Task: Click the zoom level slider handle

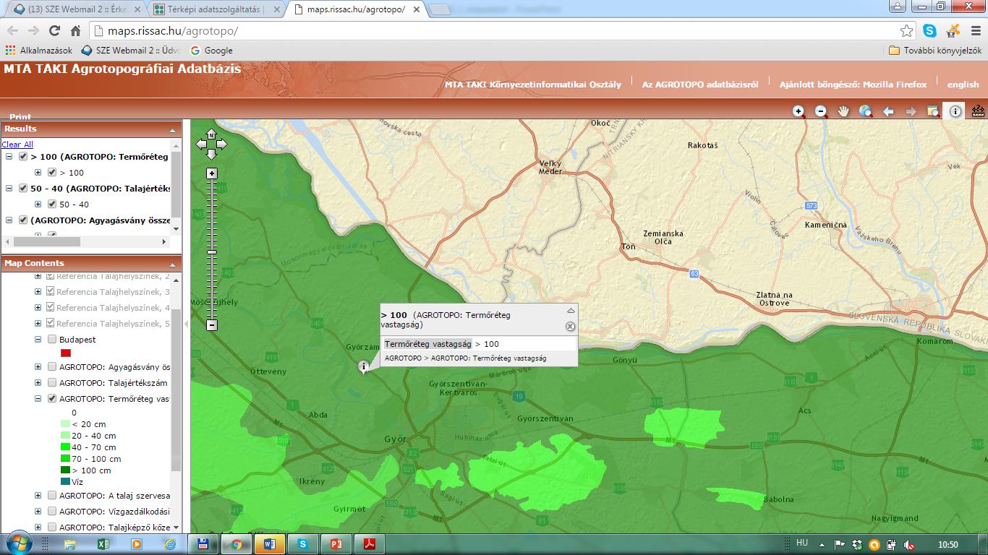Action: (x=211, y=251)
